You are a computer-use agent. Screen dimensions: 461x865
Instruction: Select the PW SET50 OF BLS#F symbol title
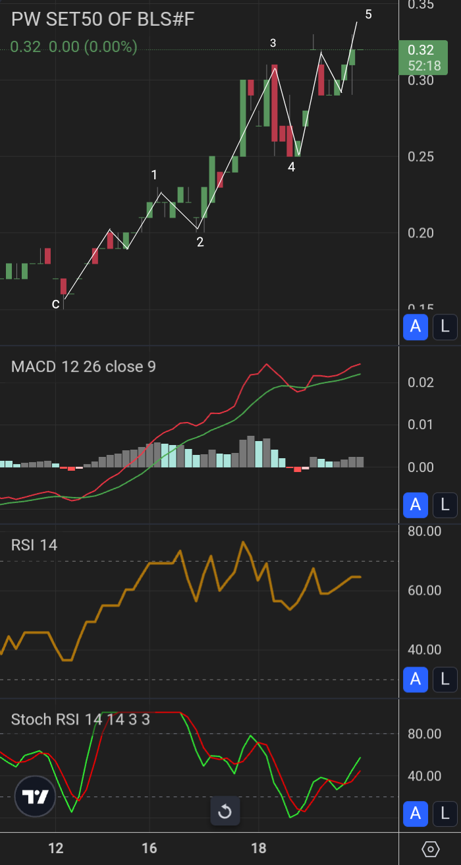(103, 19)
